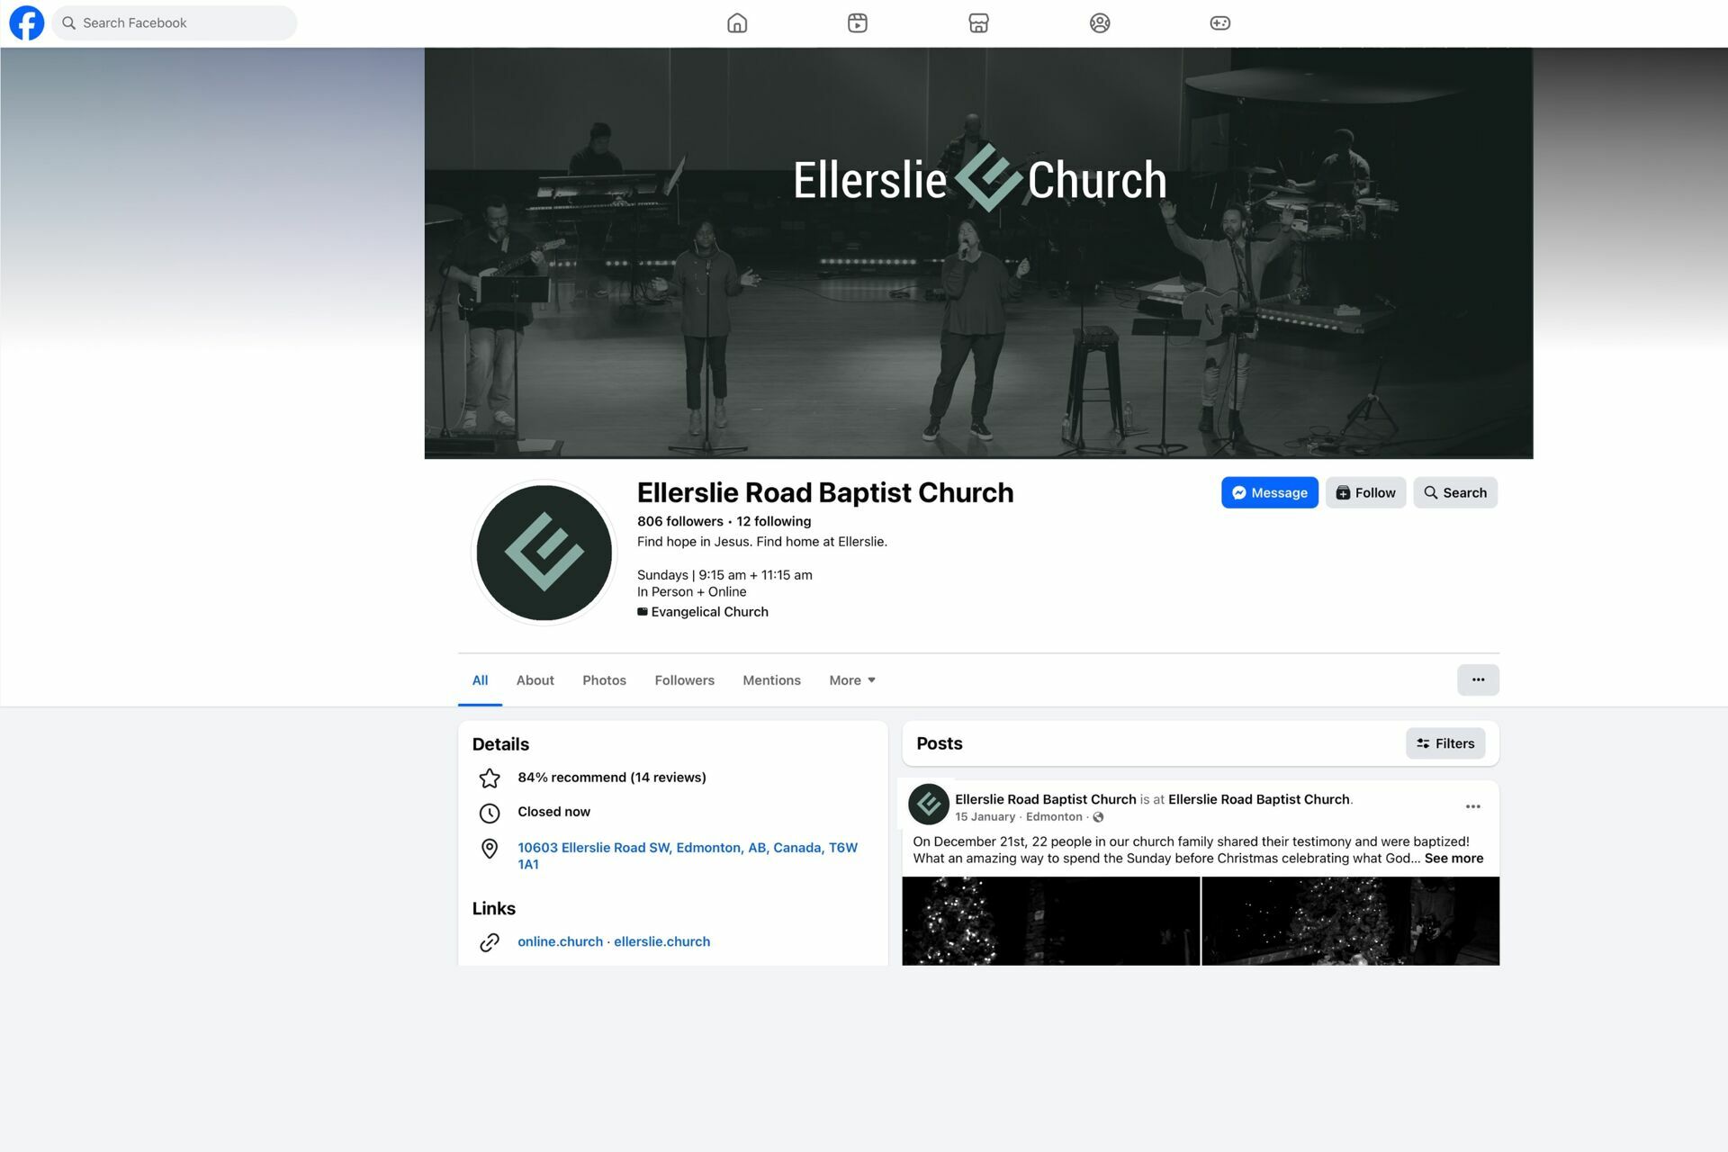Open the 10603 Ellerslie Road SW address link
The image size is (1728, 1152).
[x=688, y=856]
